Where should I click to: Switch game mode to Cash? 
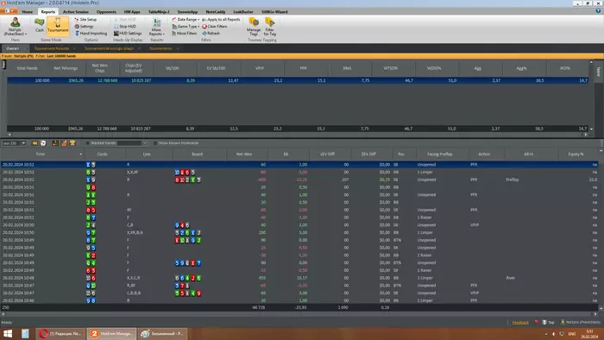(40, 25)
